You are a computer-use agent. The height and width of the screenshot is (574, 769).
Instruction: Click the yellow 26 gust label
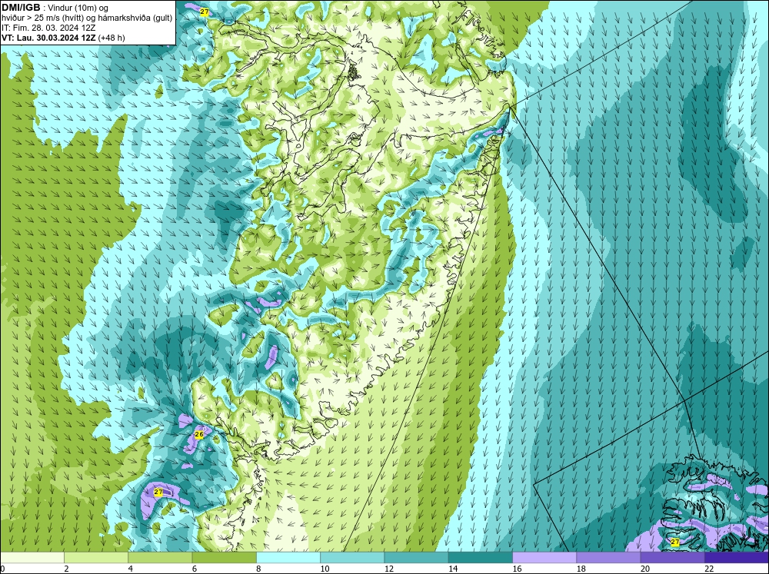199,434
